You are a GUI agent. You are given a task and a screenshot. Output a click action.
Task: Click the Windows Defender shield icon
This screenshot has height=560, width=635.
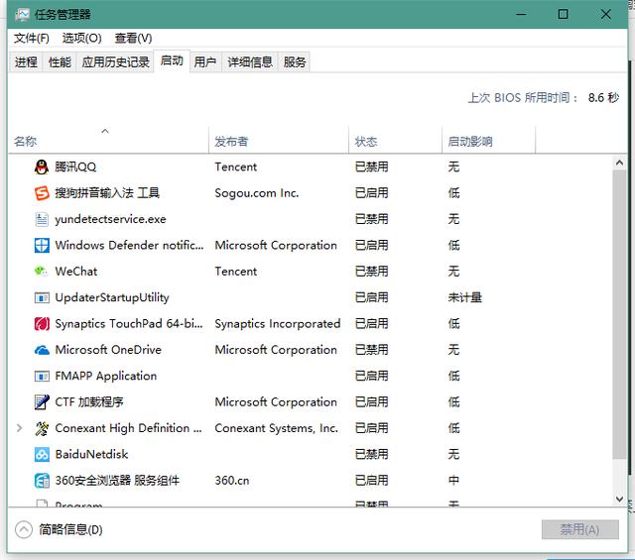(42, 245)
